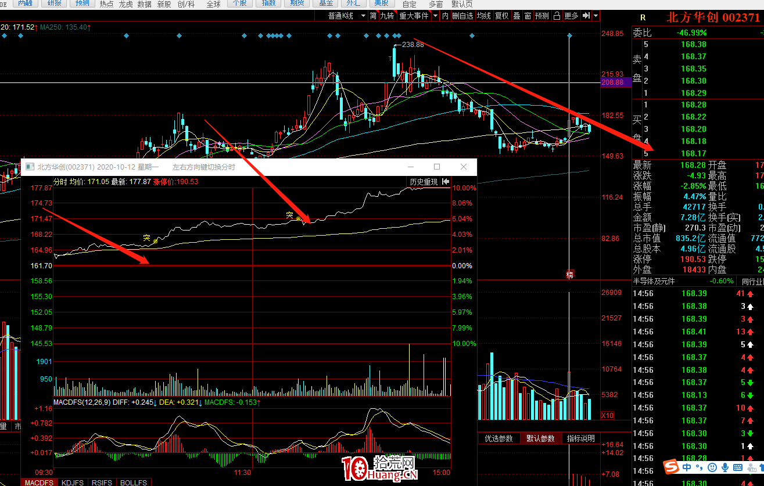764x486 pixels.
Task: Switch to the BOLLFS indicator tab
Action: point(134,483)
